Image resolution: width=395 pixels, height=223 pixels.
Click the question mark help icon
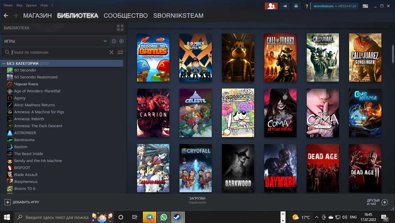click(x=307, y=6)
